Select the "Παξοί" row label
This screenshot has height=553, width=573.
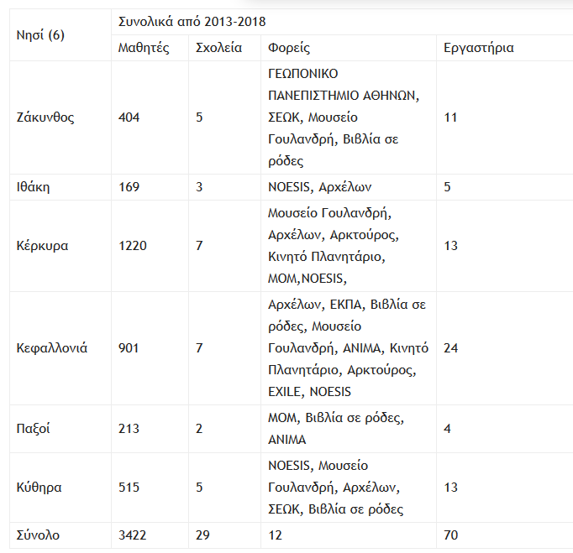click(x=34, y=429)
